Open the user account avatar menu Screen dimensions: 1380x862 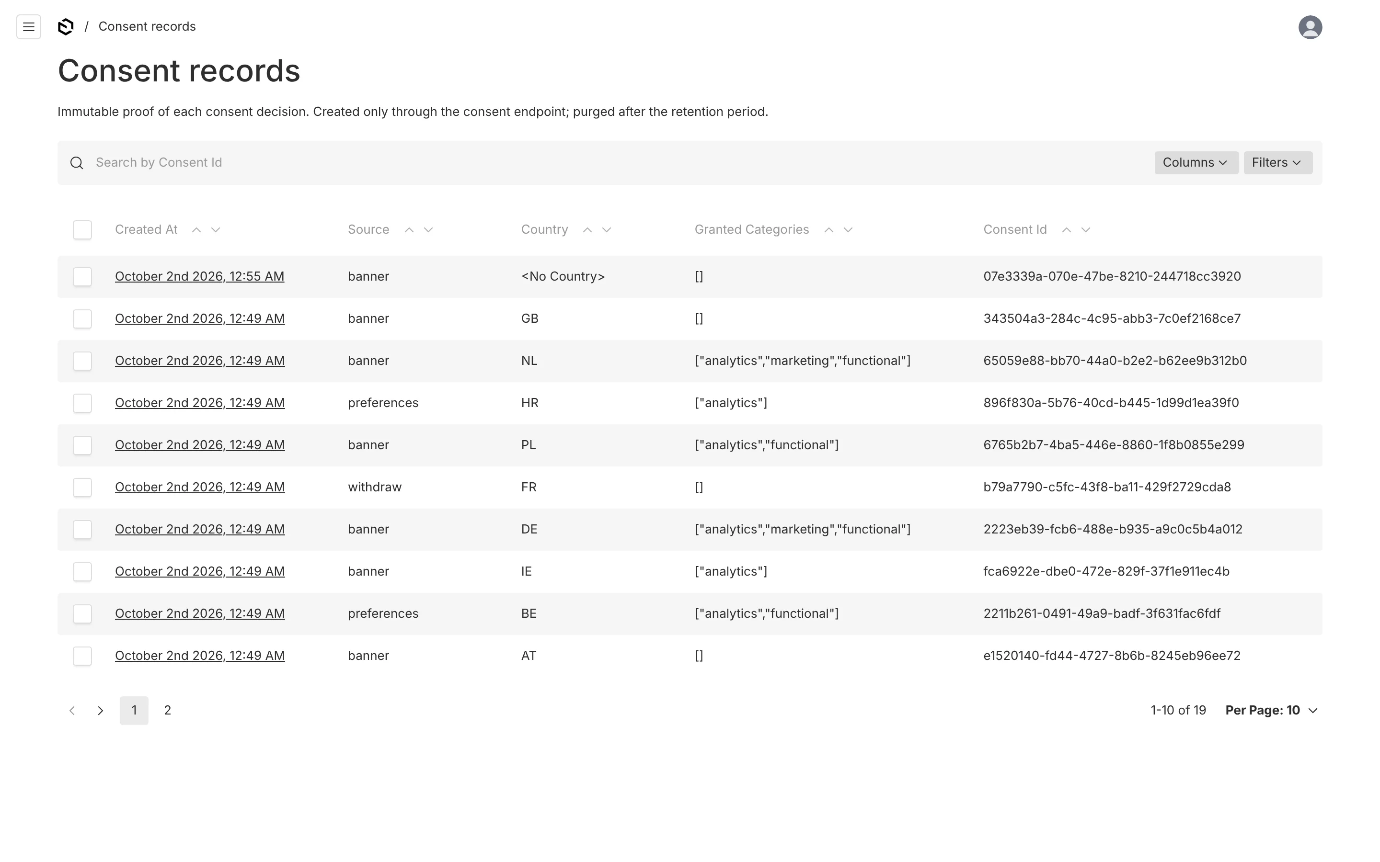pos(1310,27)
